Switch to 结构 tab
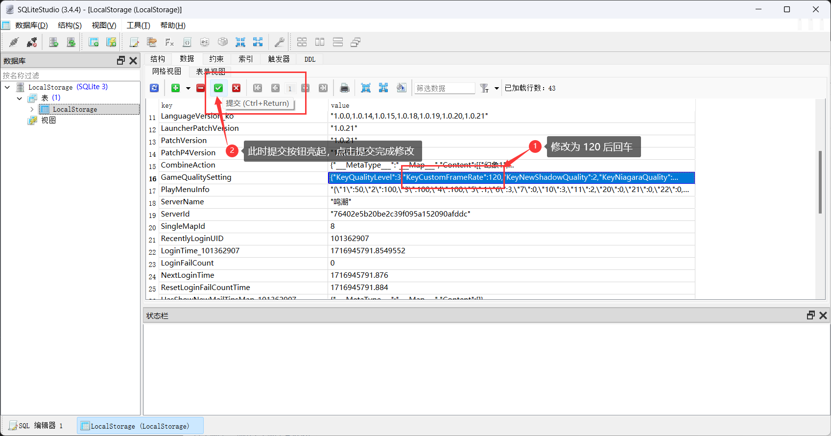The height and width of the screenshot is (436, 831). pyautogui.click(x=158, y=59)
